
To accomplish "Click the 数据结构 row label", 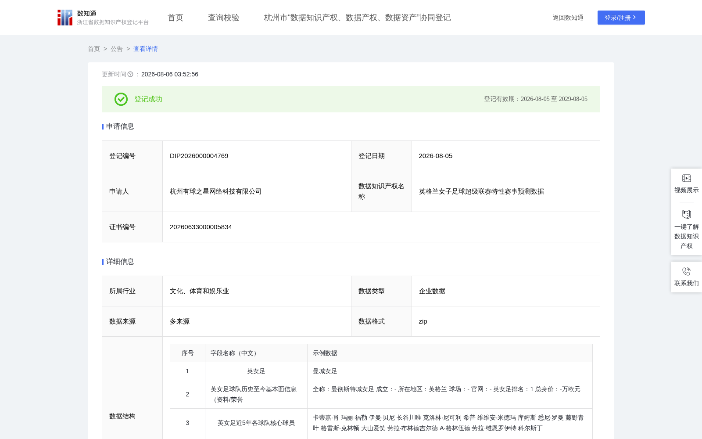I will coord(122,416).
